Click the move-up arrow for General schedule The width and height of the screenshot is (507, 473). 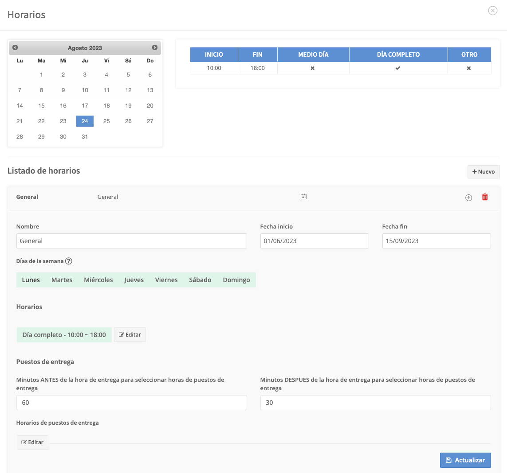(468, 198)
